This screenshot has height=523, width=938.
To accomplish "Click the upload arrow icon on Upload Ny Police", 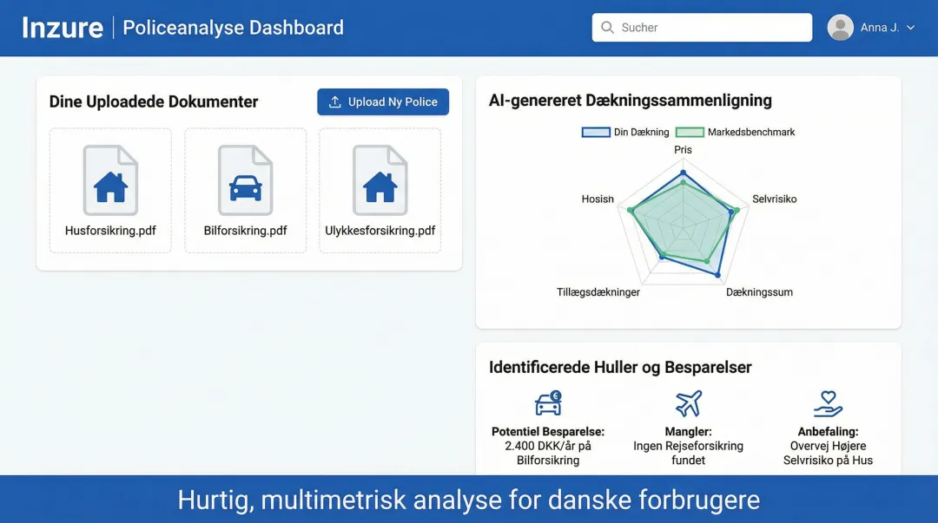I will click(x=334, y=101).
